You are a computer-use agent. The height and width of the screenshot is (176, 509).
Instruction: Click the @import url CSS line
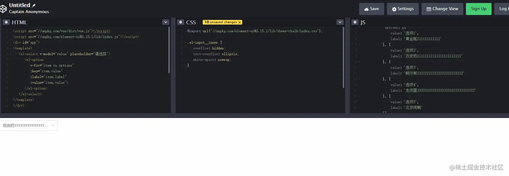255,31
